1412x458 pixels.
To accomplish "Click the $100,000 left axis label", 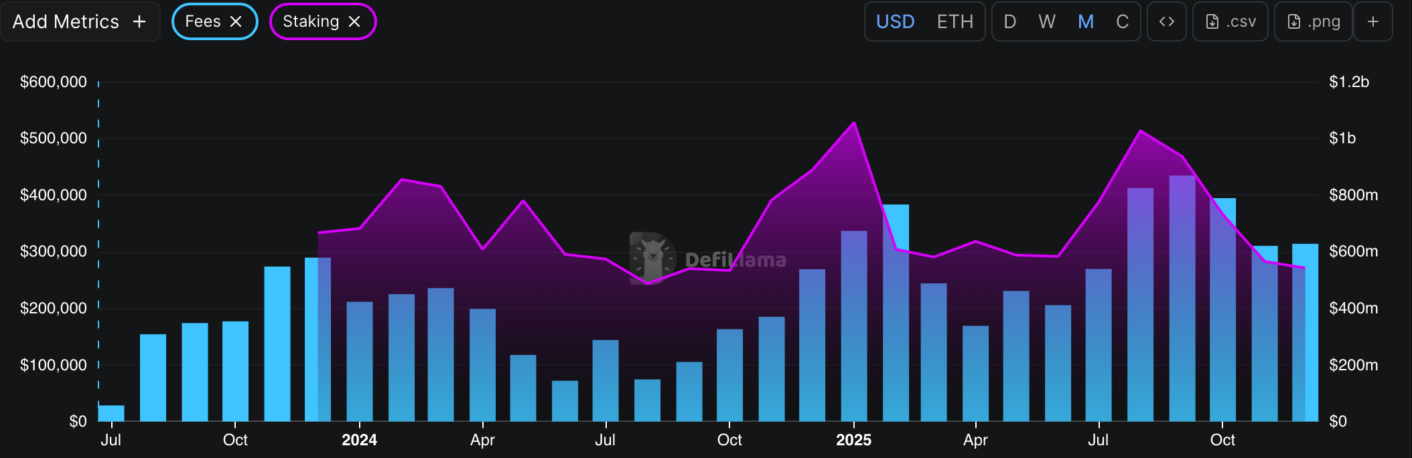I will (54, 365).
